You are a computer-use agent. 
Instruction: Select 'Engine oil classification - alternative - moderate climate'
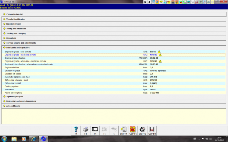[114, 64]
